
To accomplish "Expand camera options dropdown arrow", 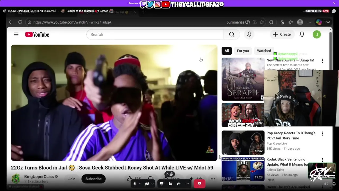I will (x=152, y=184).
